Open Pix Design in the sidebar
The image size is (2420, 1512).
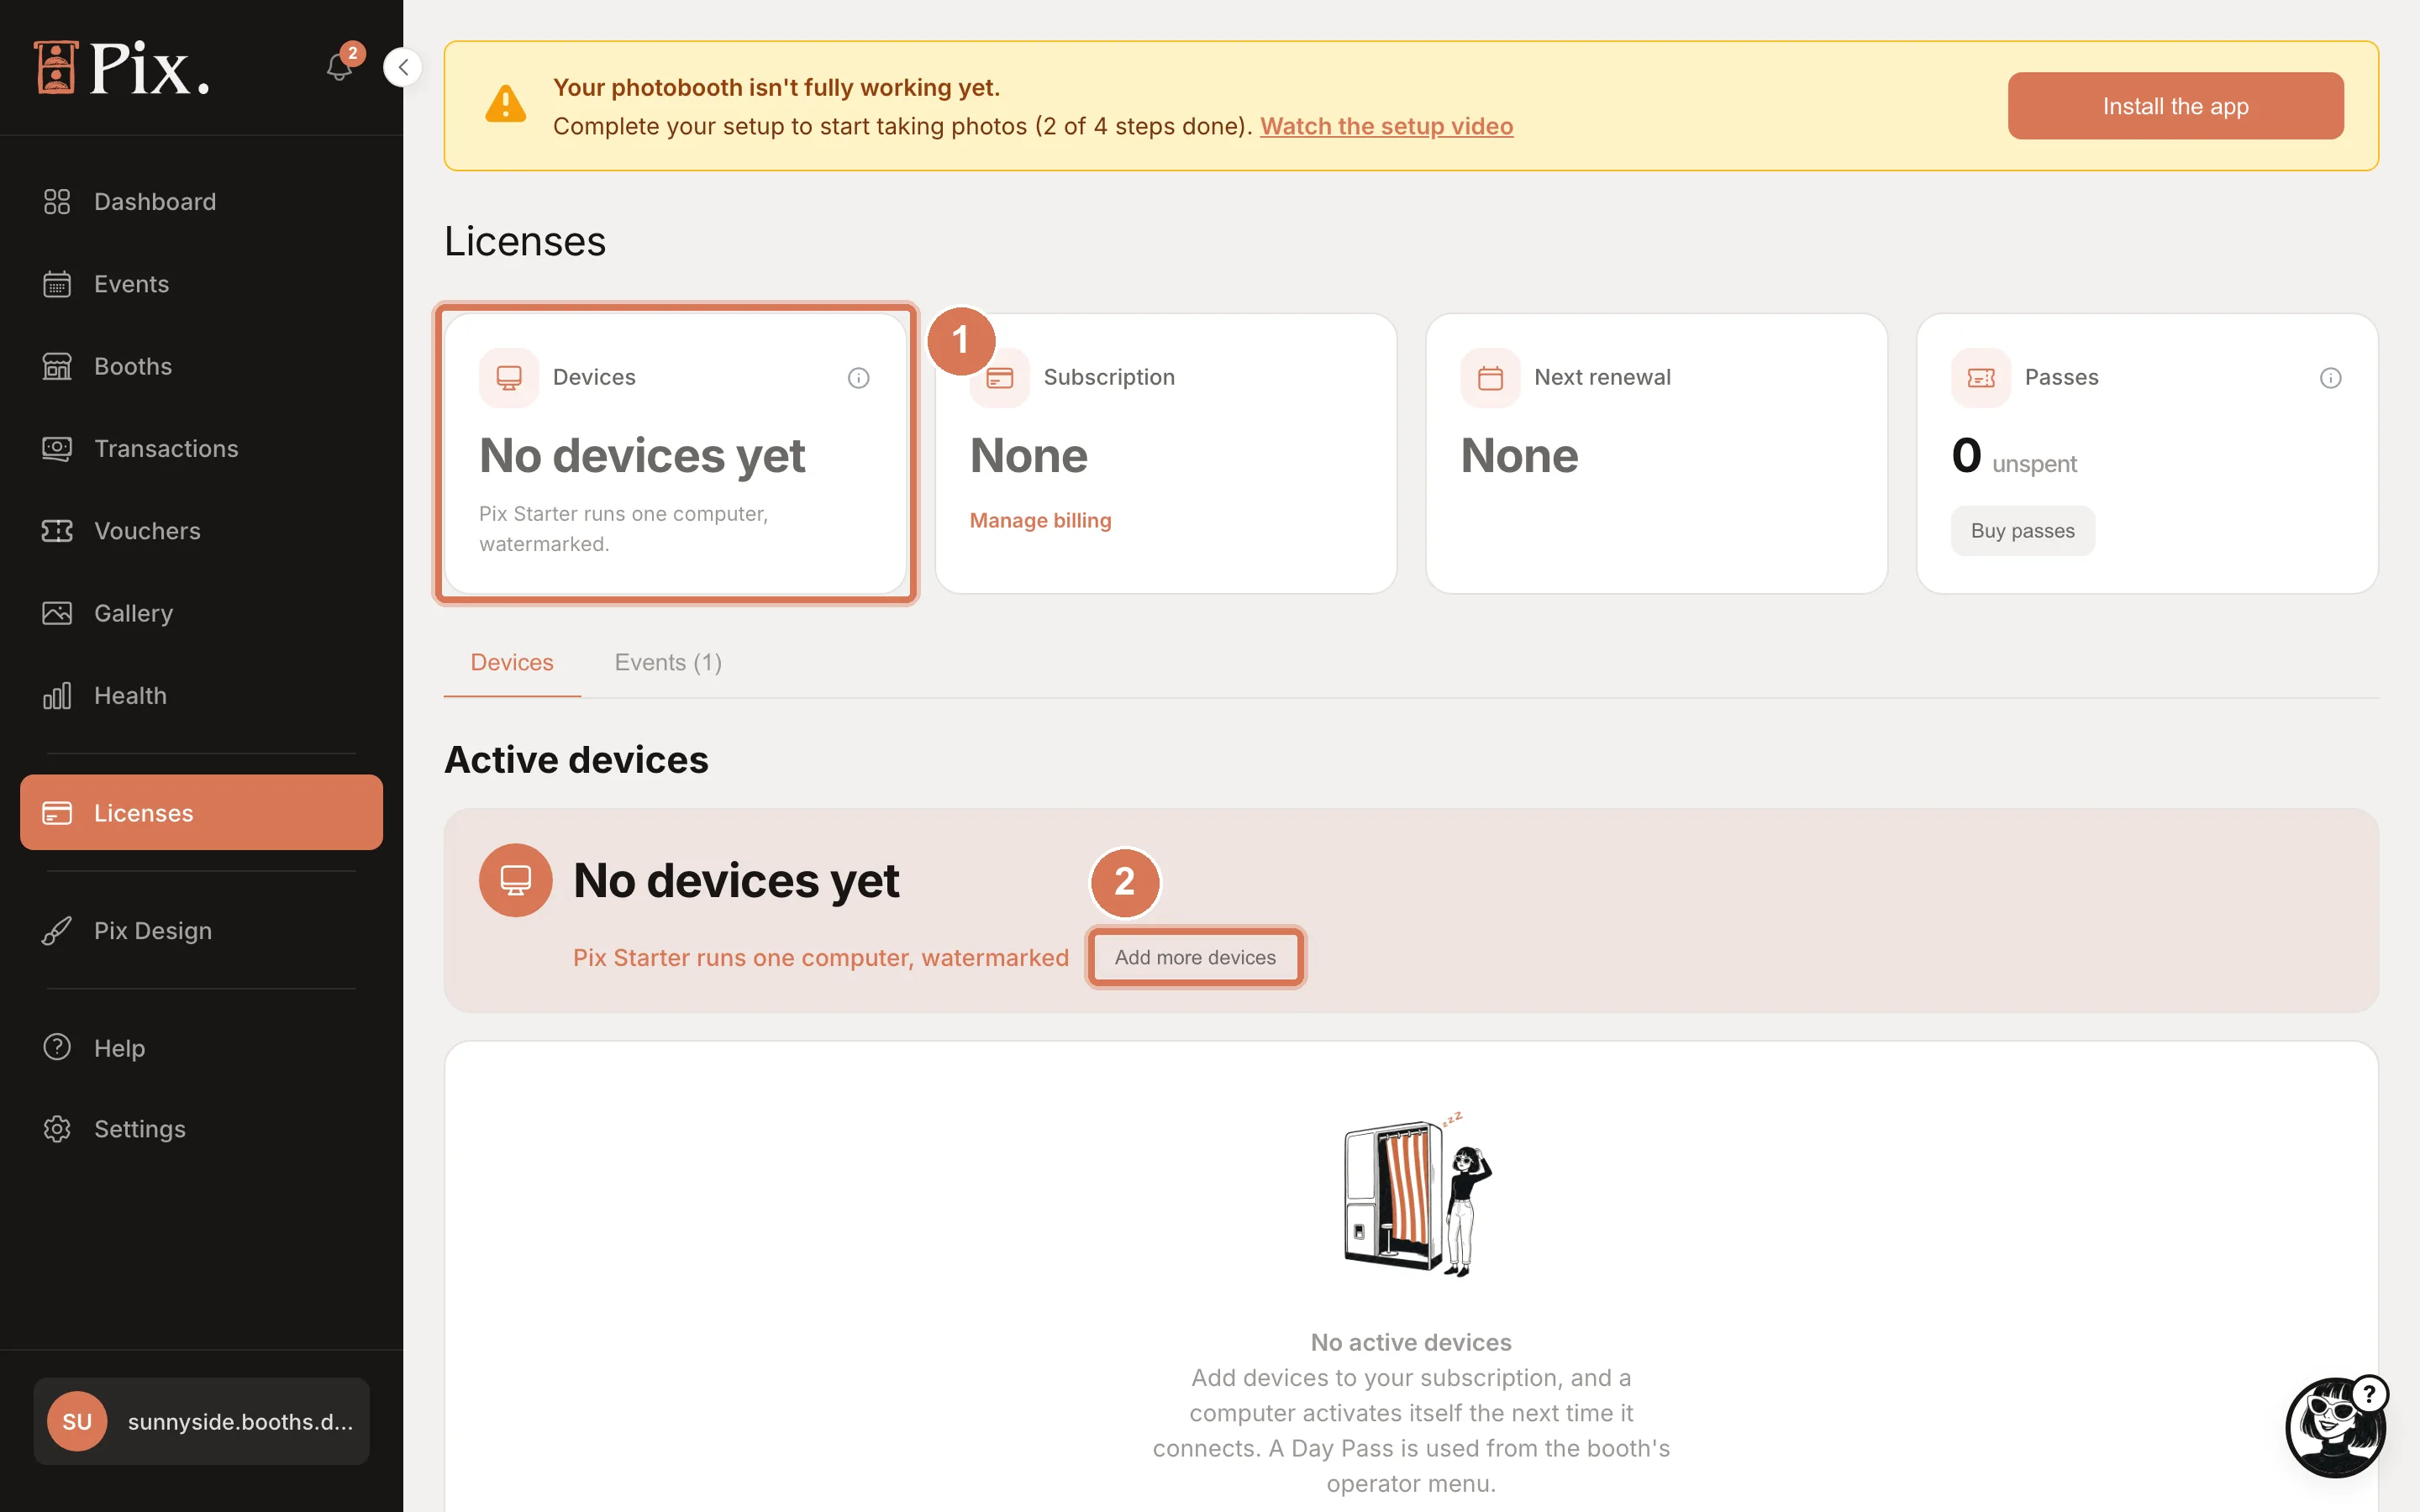coord(201,931)
